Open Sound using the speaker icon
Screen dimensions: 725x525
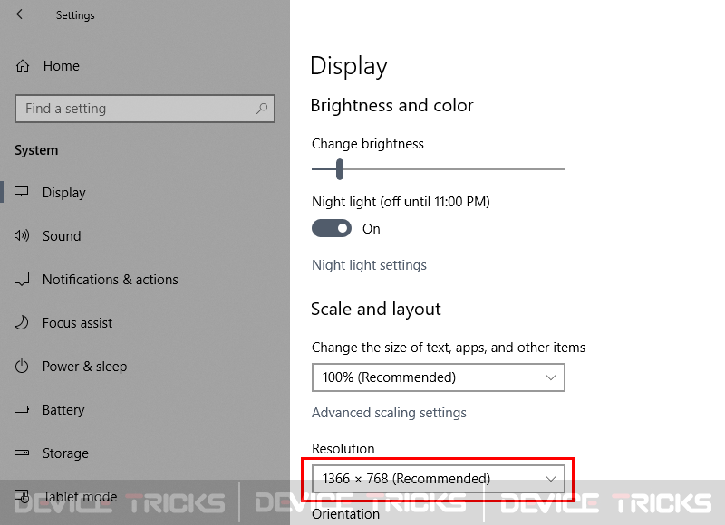[21, 235]
